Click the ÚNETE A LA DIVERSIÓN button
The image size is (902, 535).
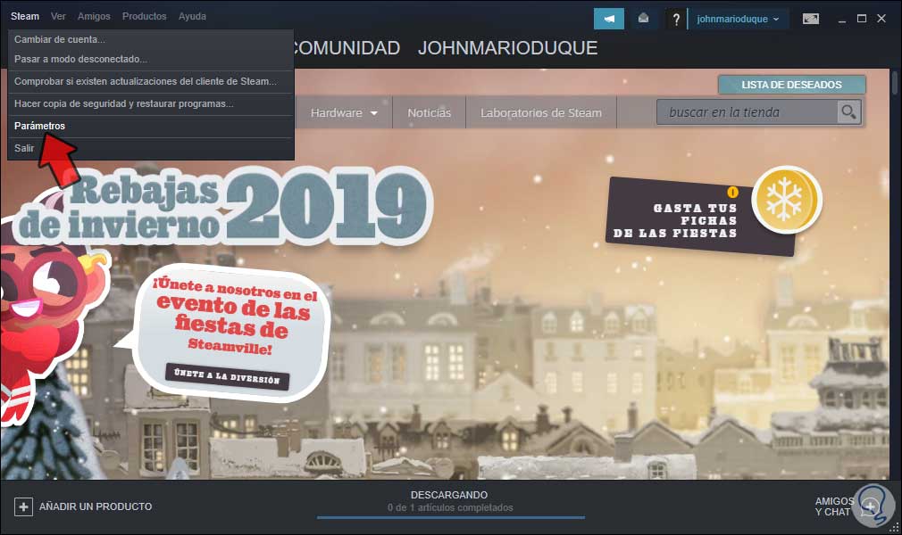pos(227,377)
